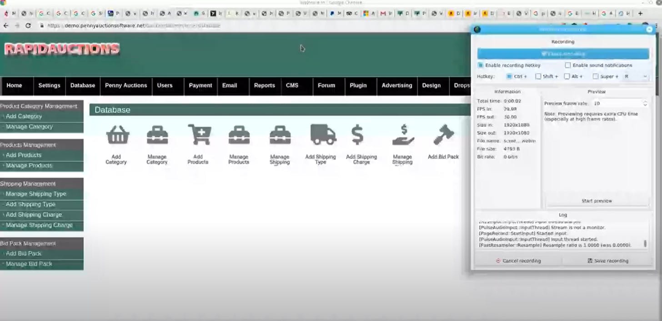The image size is (662, 321).
Task: Toggle the Ctrl hotkey modifier checkbox
Action: [509, 76]
